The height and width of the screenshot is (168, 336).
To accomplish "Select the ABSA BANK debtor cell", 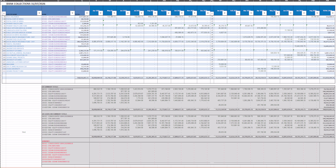I will (24, 64).
